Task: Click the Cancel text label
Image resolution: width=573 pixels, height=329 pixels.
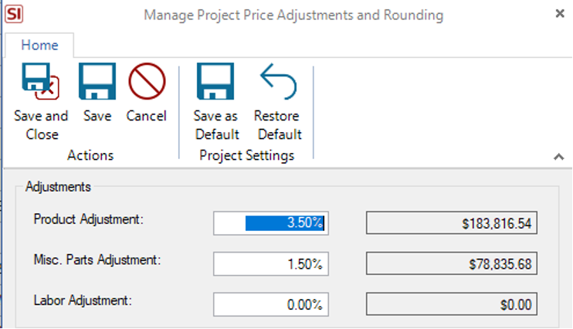Action: 147,116
